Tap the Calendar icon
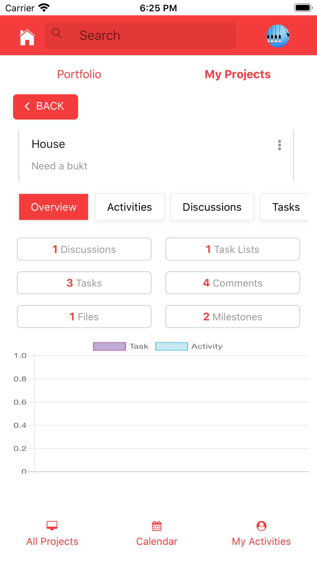 [x=157, y=526]
